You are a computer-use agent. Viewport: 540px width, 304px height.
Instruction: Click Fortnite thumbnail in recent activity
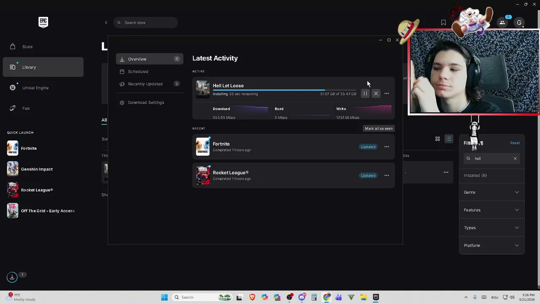click(x=202, y=147)
